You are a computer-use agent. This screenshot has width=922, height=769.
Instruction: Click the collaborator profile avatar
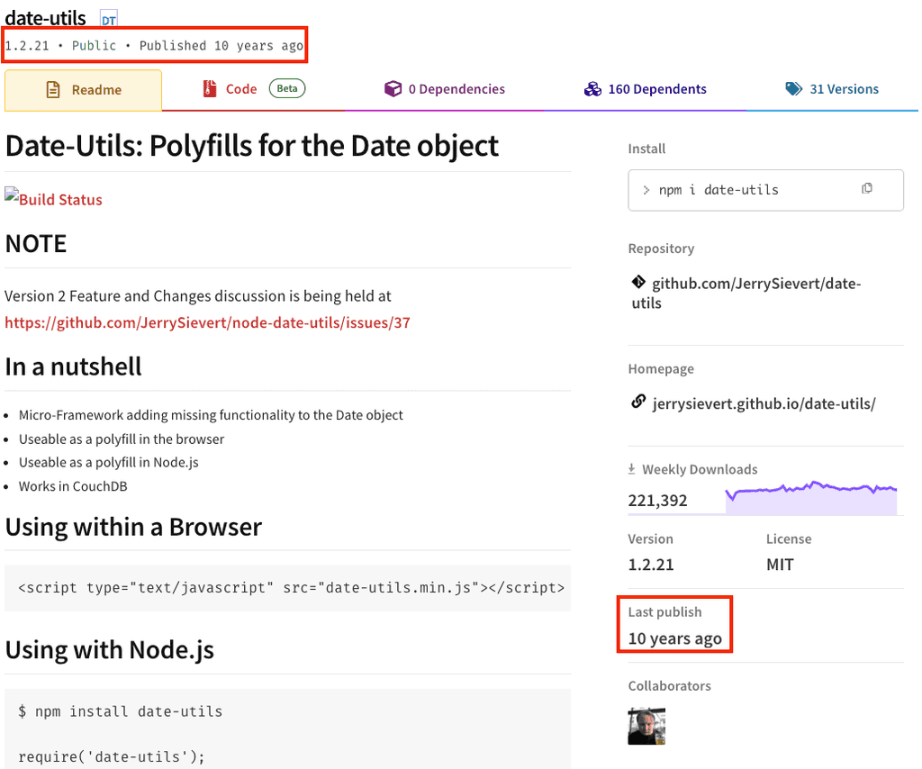tap(646, 726)
